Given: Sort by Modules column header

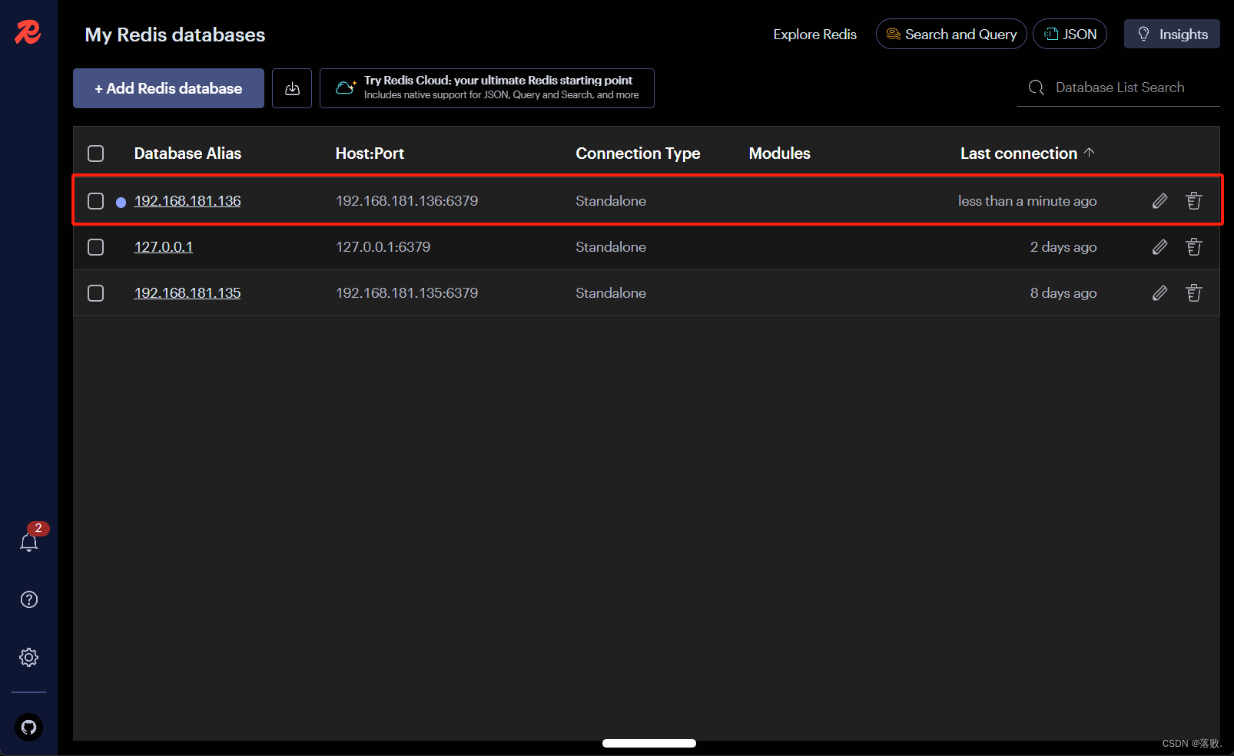Looking at the screenshot, I should (x=779, y=154).
